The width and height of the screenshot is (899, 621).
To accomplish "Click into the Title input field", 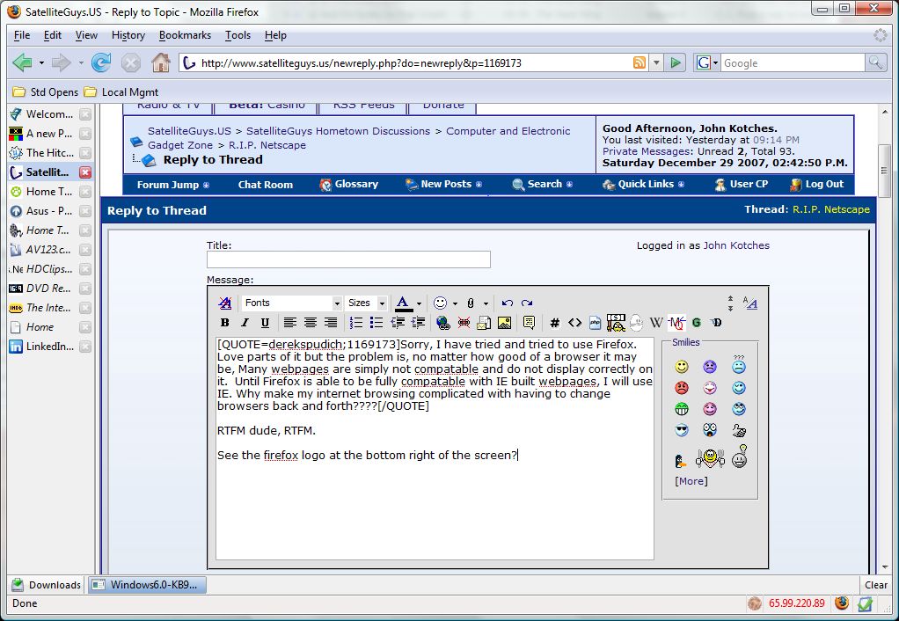I will [x=348, y=259].
